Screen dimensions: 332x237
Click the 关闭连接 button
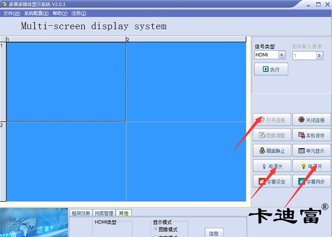click(312, 120)
